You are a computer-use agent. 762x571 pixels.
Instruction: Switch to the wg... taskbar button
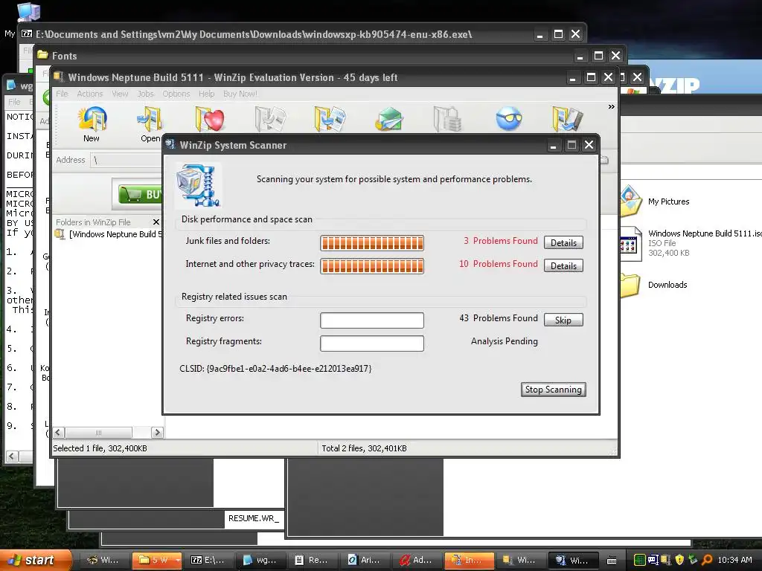coord(261,561)
